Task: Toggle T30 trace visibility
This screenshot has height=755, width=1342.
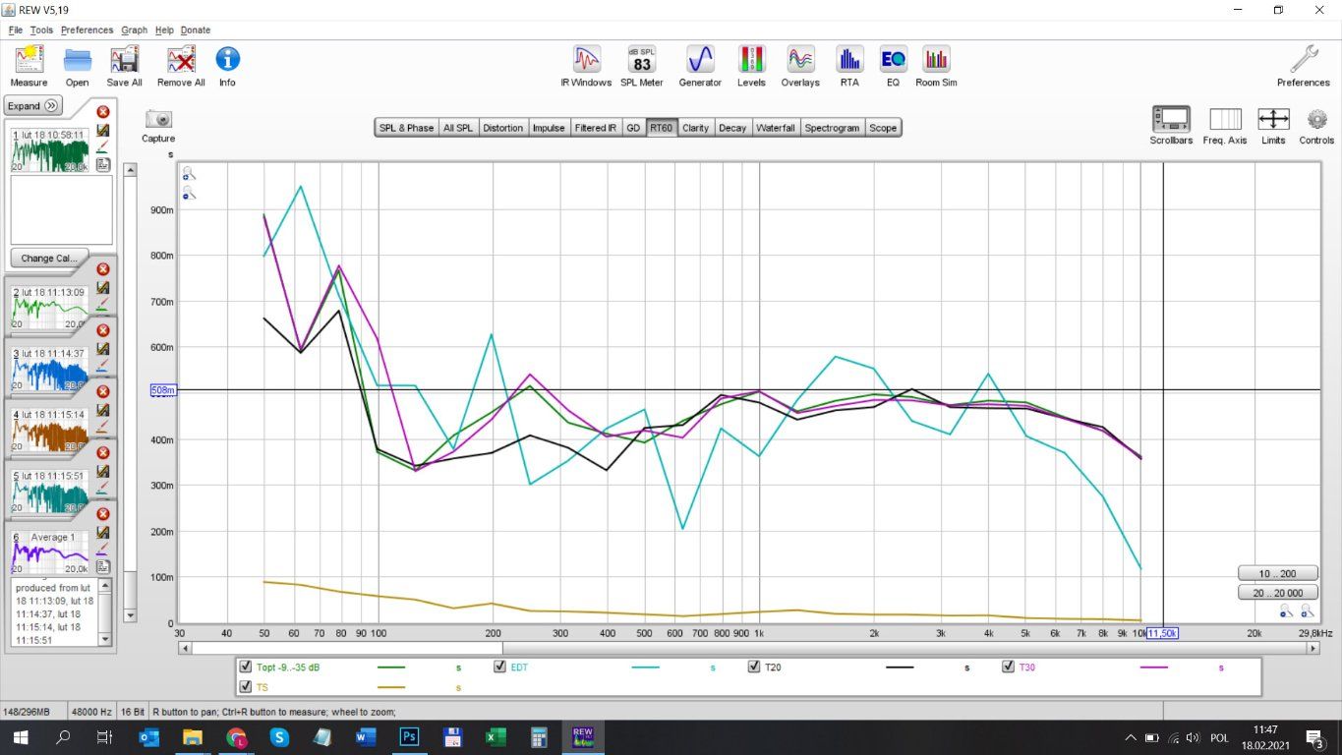Action: coord(1008,667)
